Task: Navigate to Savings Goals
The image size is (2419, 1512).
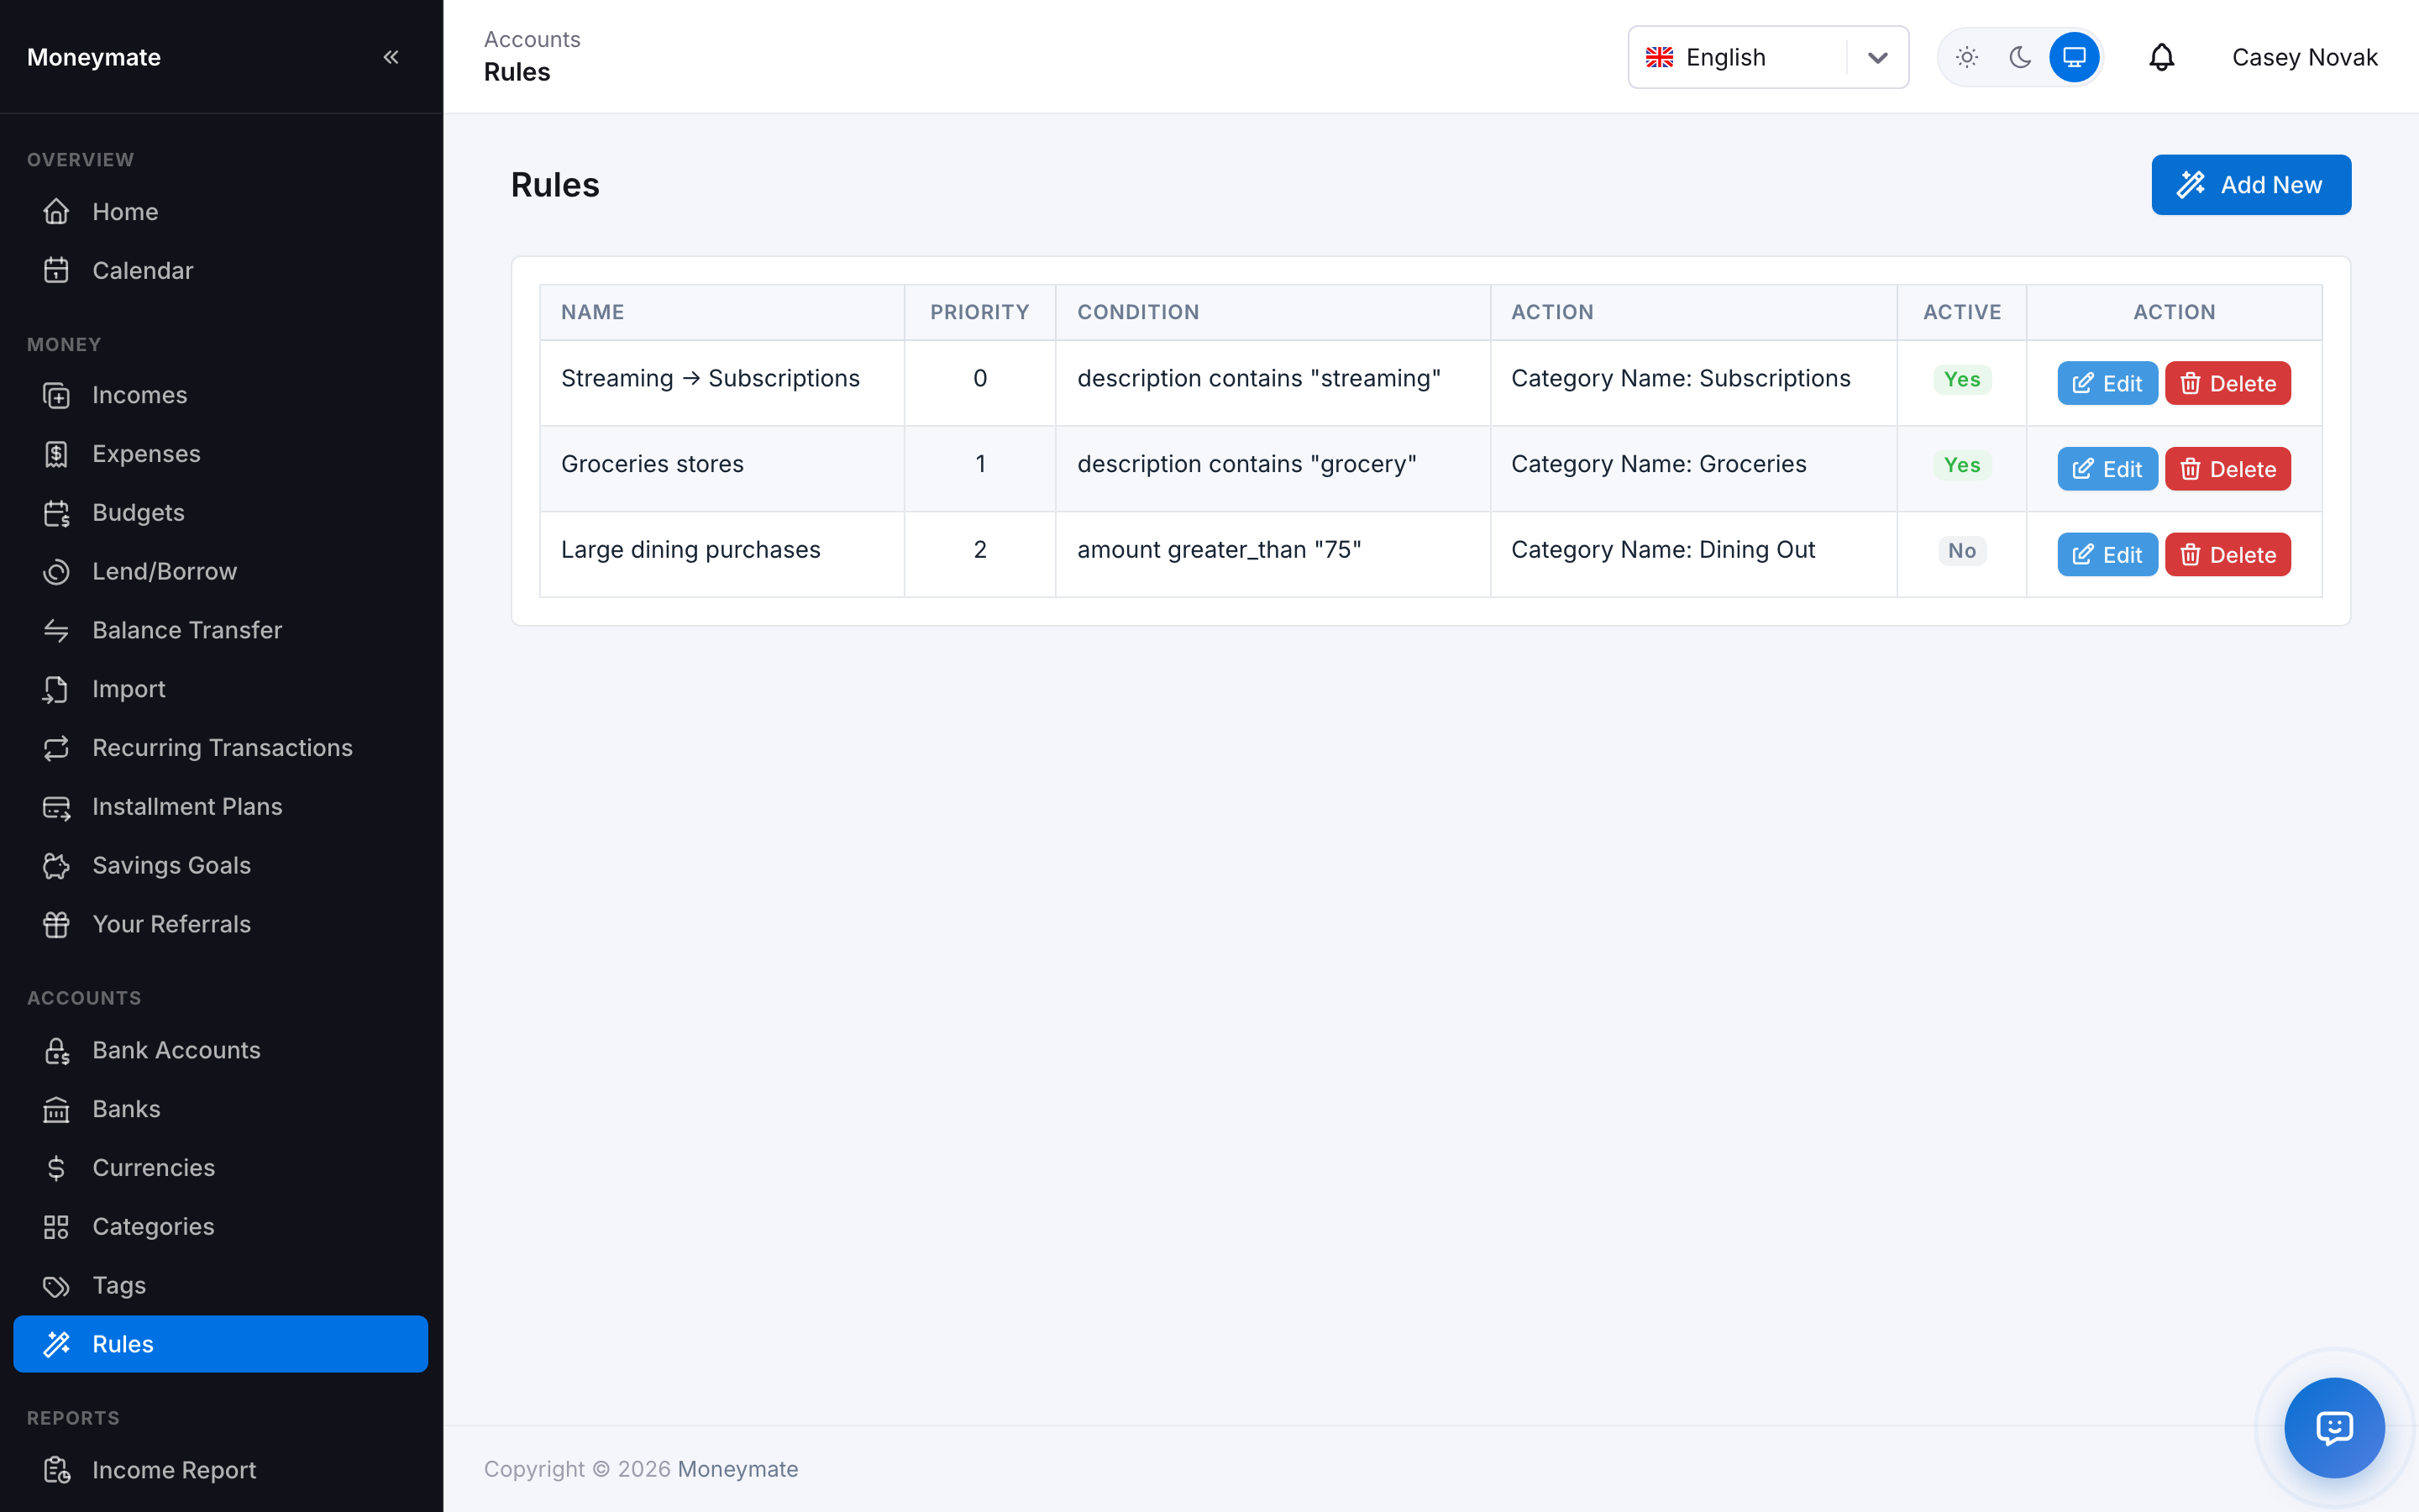Action: click(x=220, y=865)
